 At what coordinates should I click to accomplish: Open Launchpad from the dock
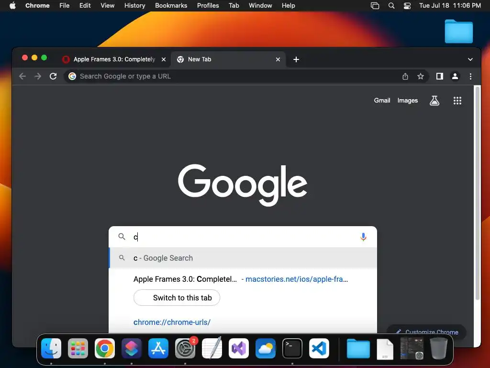(78, 348)
